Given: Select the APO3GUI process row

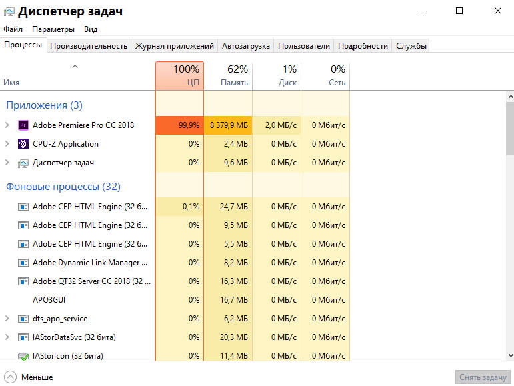Looking at the screenshot, I should (x=175, y=300).
